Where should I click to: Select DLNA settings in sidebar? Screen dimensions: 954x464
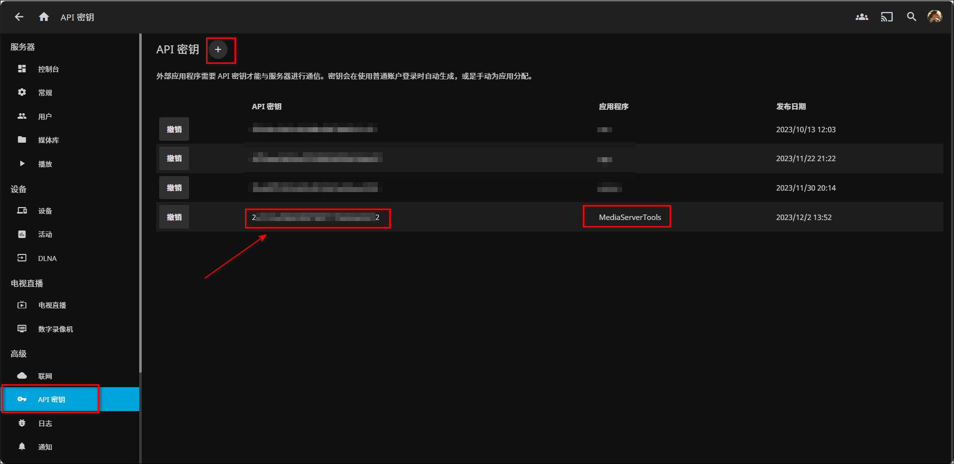(47, 258)
